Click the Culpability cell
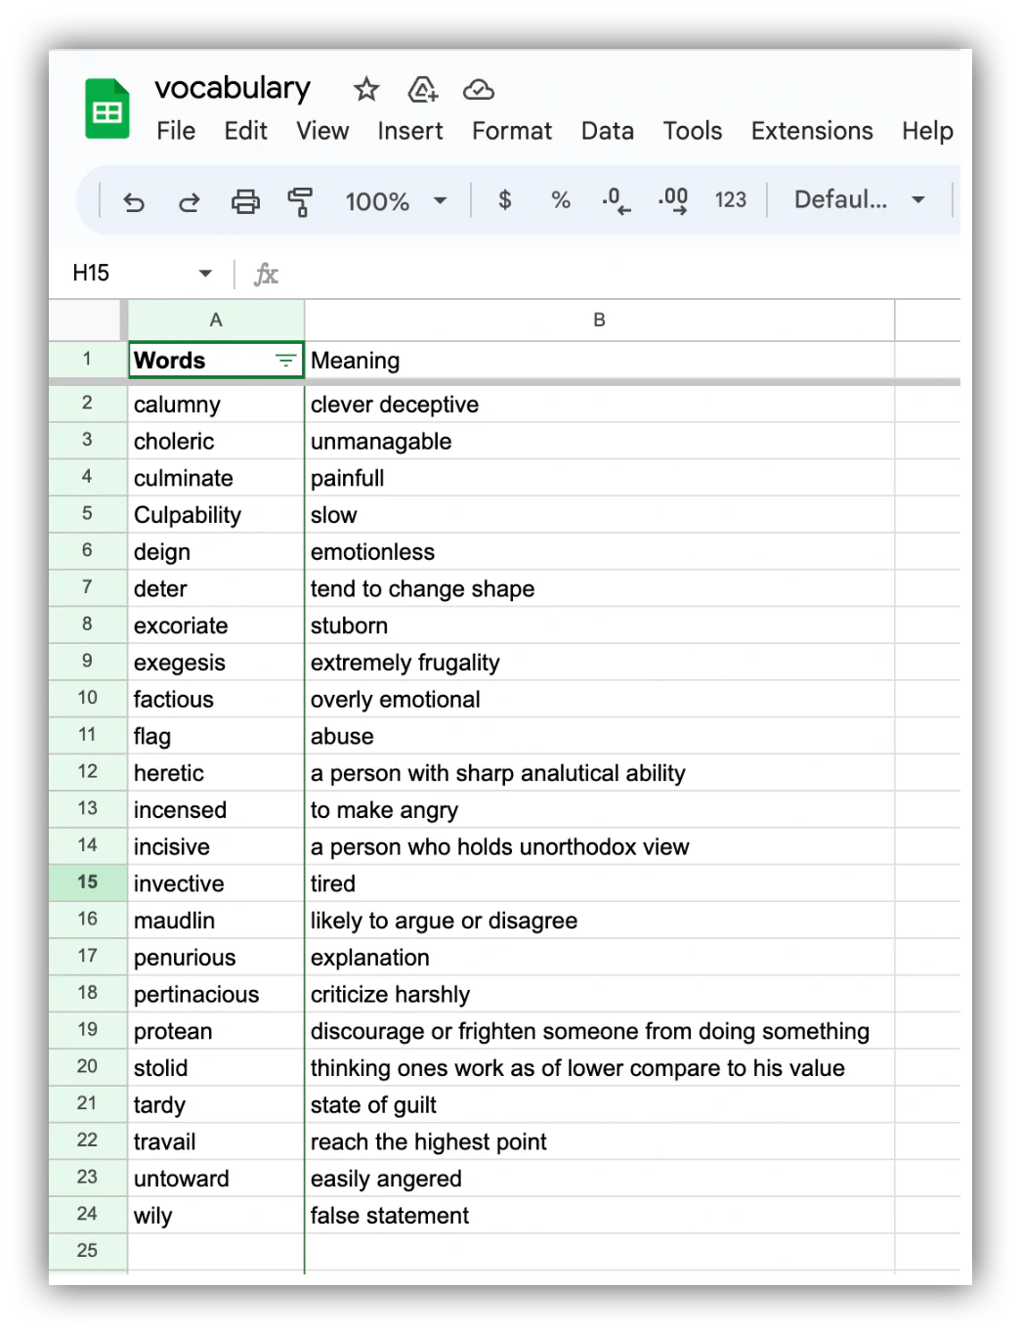The width and height of the screenshot is (1021, 1334). click(216, 515)
